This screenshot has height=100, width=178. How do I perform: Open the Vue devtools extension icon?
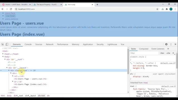click(x=162, y=9)
